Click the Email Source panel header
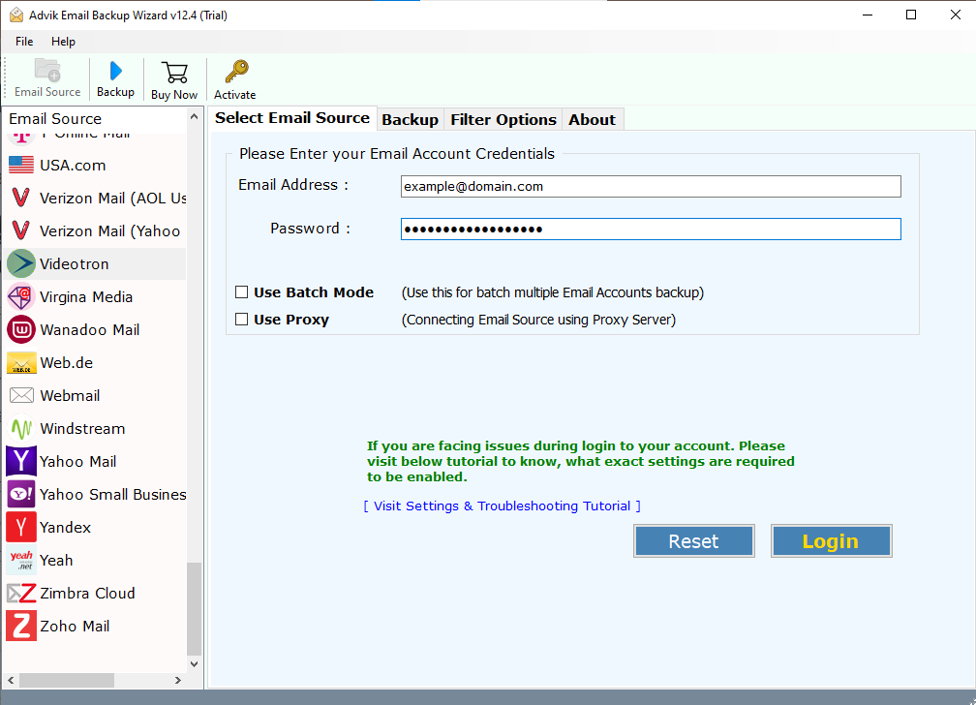This screenshot has width=976, height=705. (55, 118)
